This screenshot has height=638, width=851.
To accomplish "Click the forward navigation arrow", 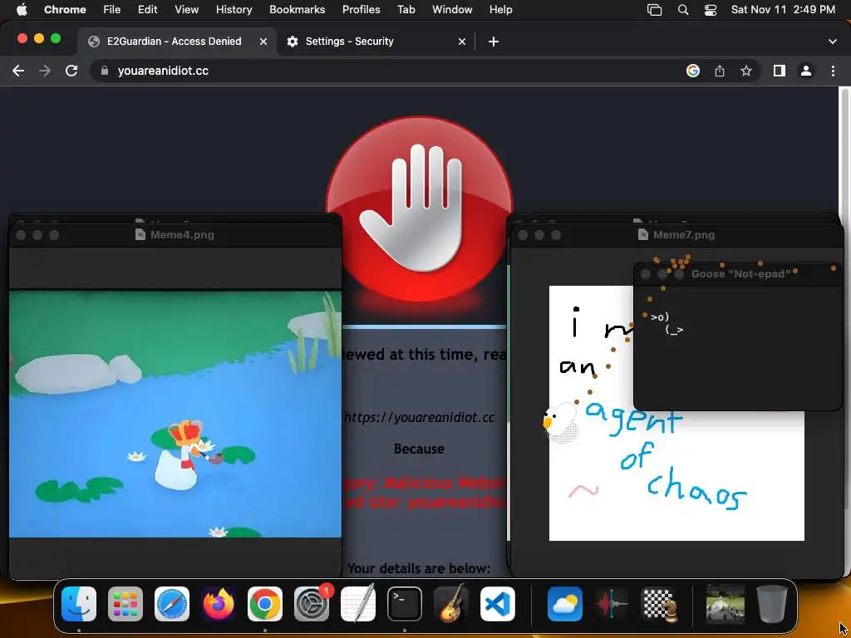I will 45,71.
